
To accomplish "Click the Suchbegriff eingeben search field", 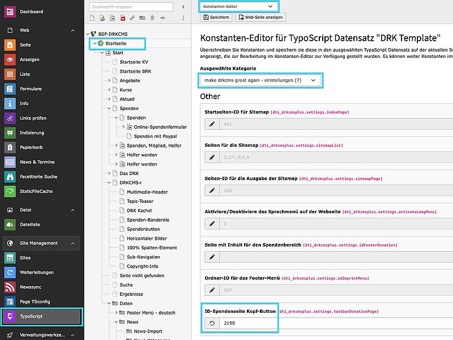I will click(x=123, y=6).
